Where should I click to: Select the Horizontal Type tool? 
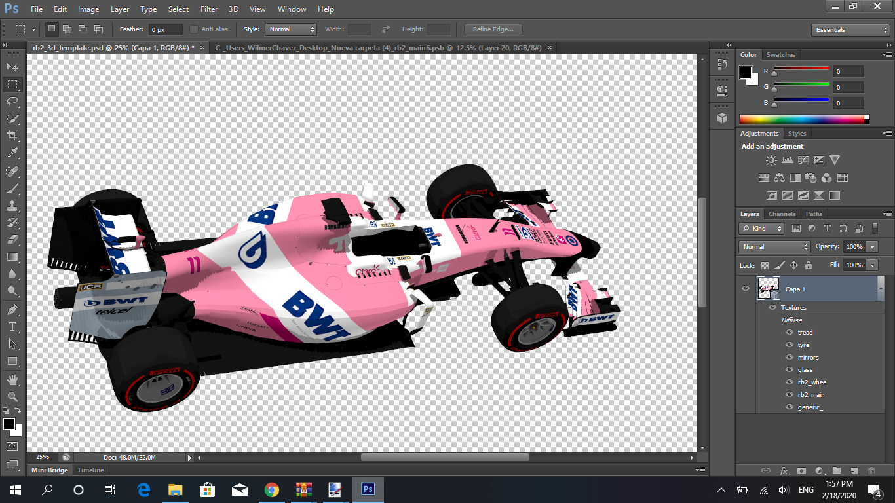coord(12,326)
